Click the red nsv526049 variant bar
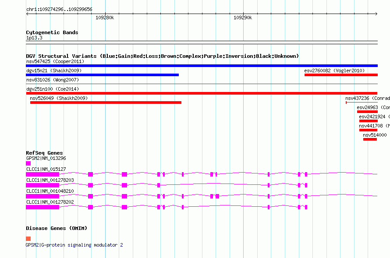 click(106, 102)
